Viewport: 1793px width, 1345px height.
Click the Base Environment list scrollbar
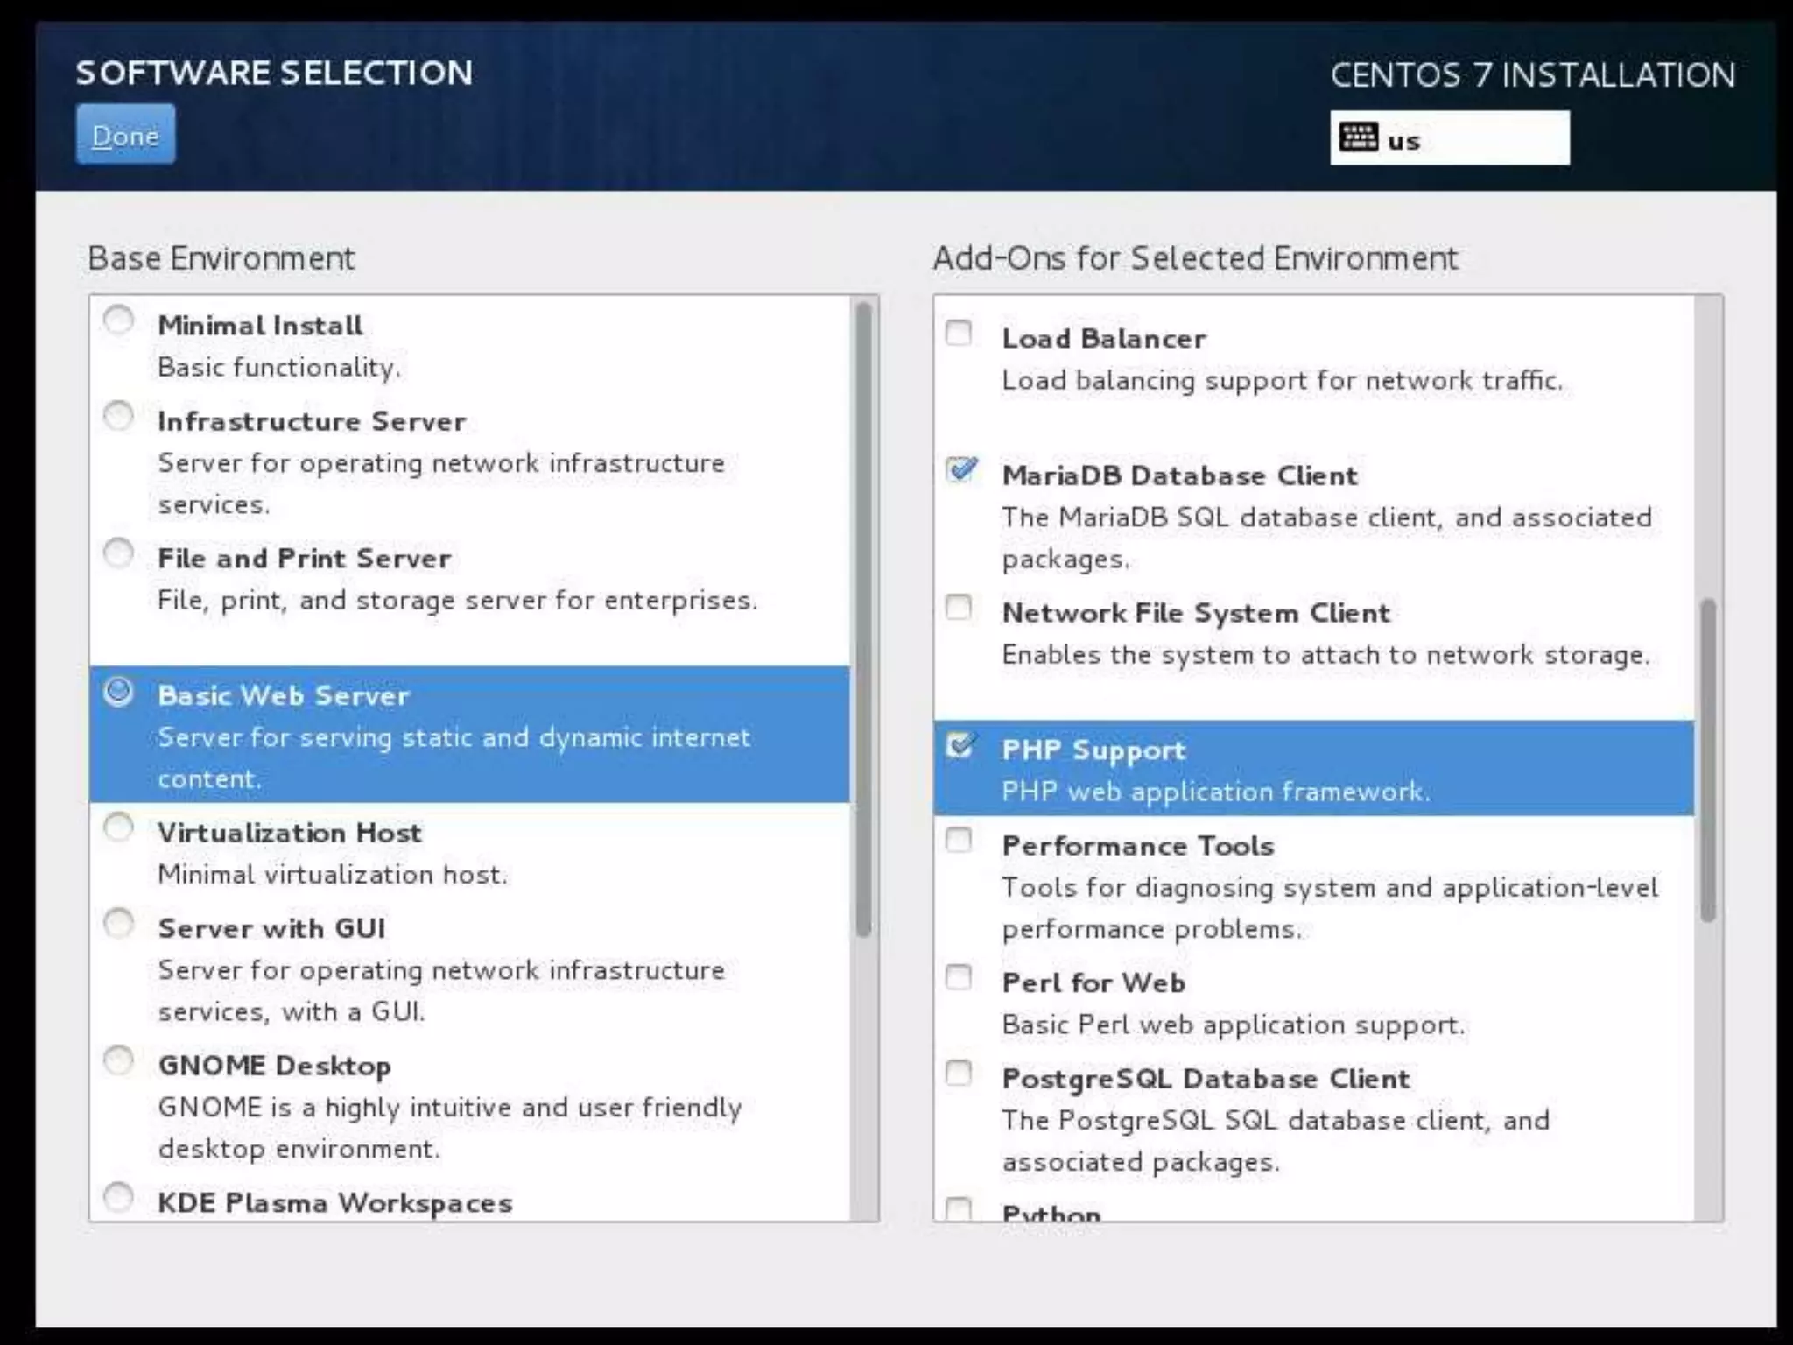863,620
